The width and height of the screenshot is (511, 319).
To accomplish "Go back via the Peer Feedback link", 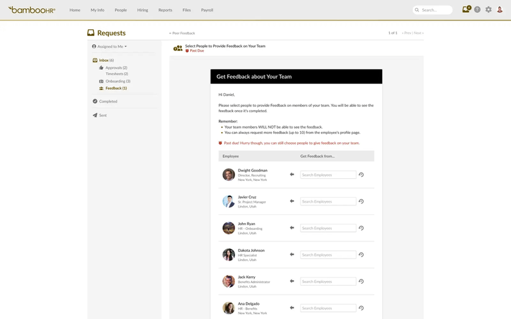I will (x=182, y=33).
